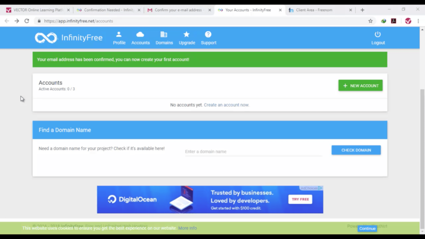Click Continue on the cookie banner
425x239 pixels.
click(x=367, y=229)
